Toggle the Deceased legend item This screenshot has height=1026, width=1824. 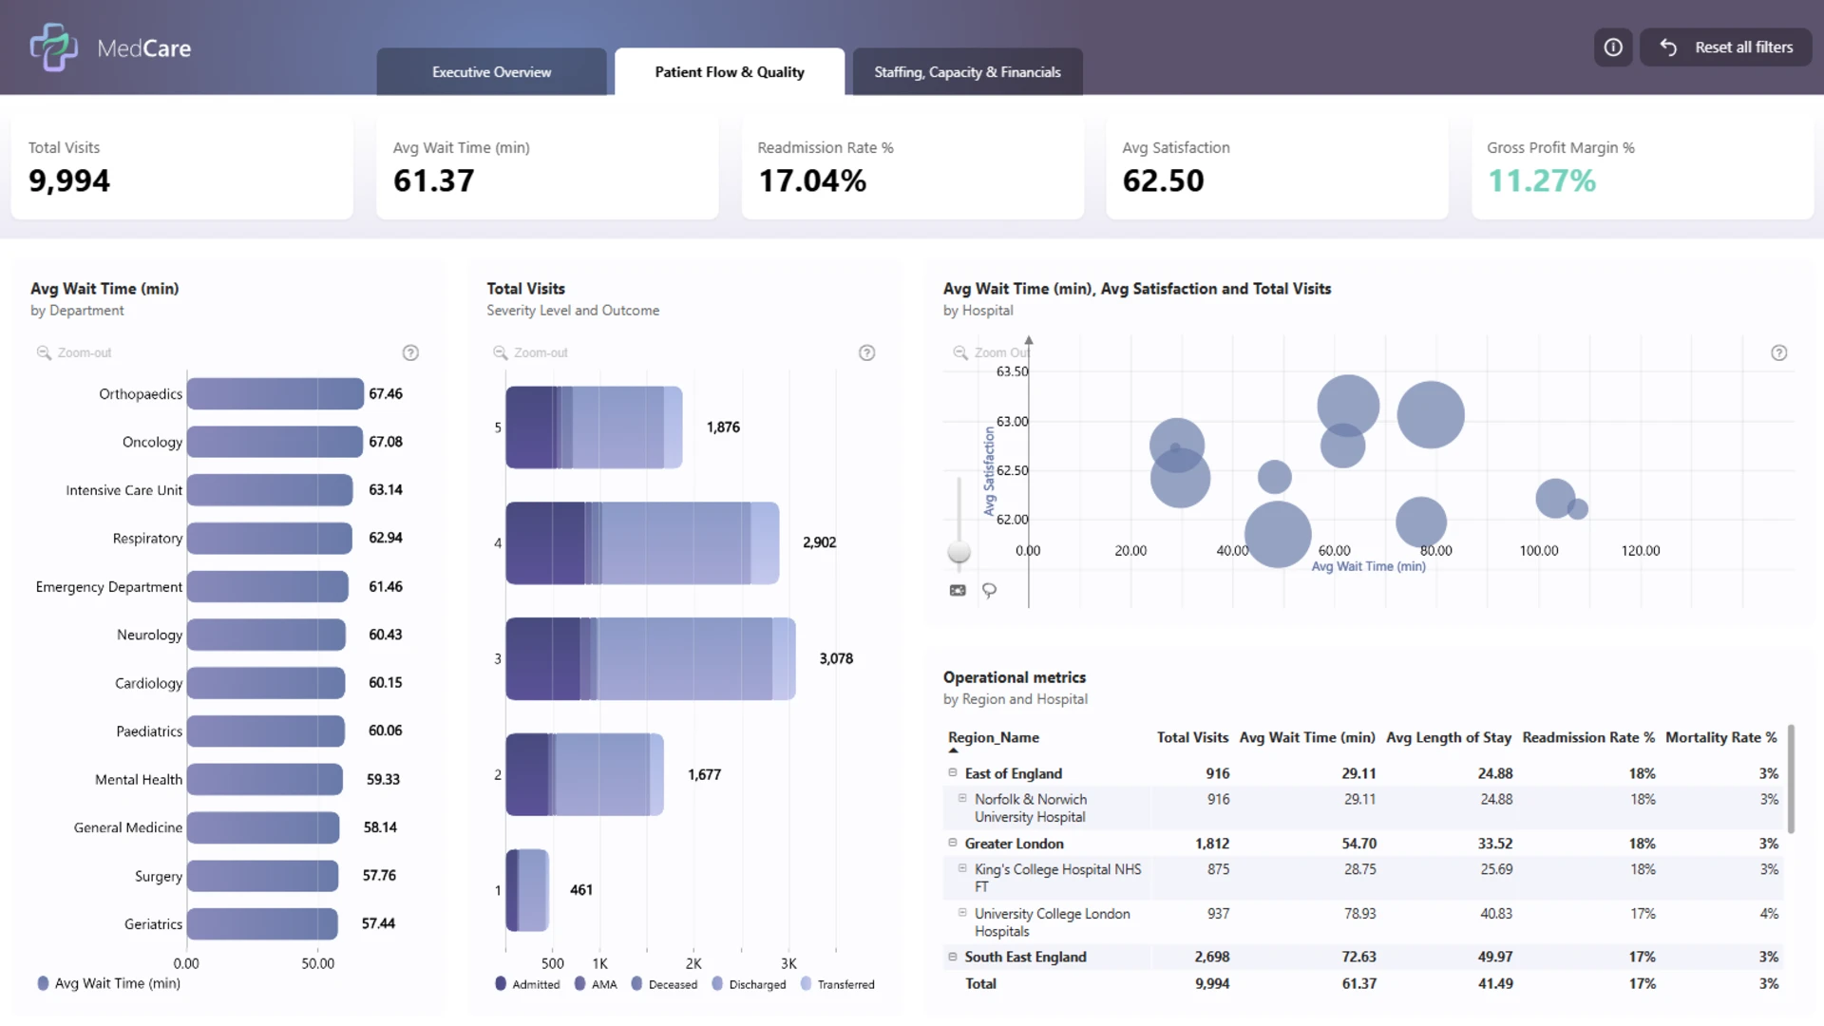coord(664,984)
